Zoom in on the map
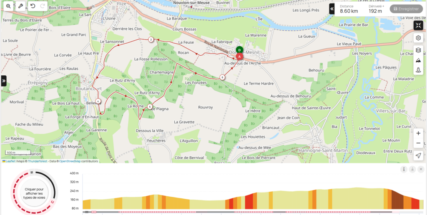The height and width of the screenshot is (215, 427). pyautogui.click(x=418, y=133)
